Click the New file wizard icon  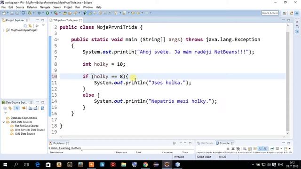point(4,13)
